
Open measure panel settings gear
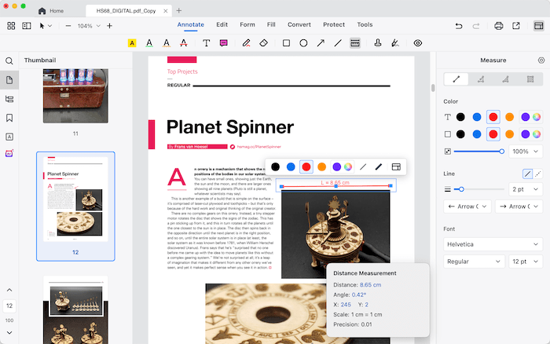click(541, 60)
